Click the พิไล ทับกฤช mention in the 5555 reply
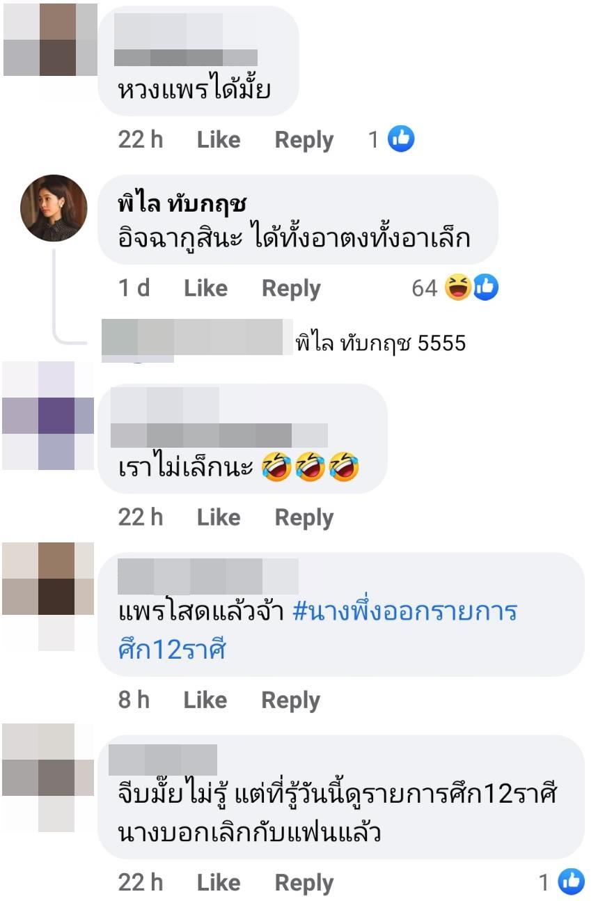 (354, 343)
